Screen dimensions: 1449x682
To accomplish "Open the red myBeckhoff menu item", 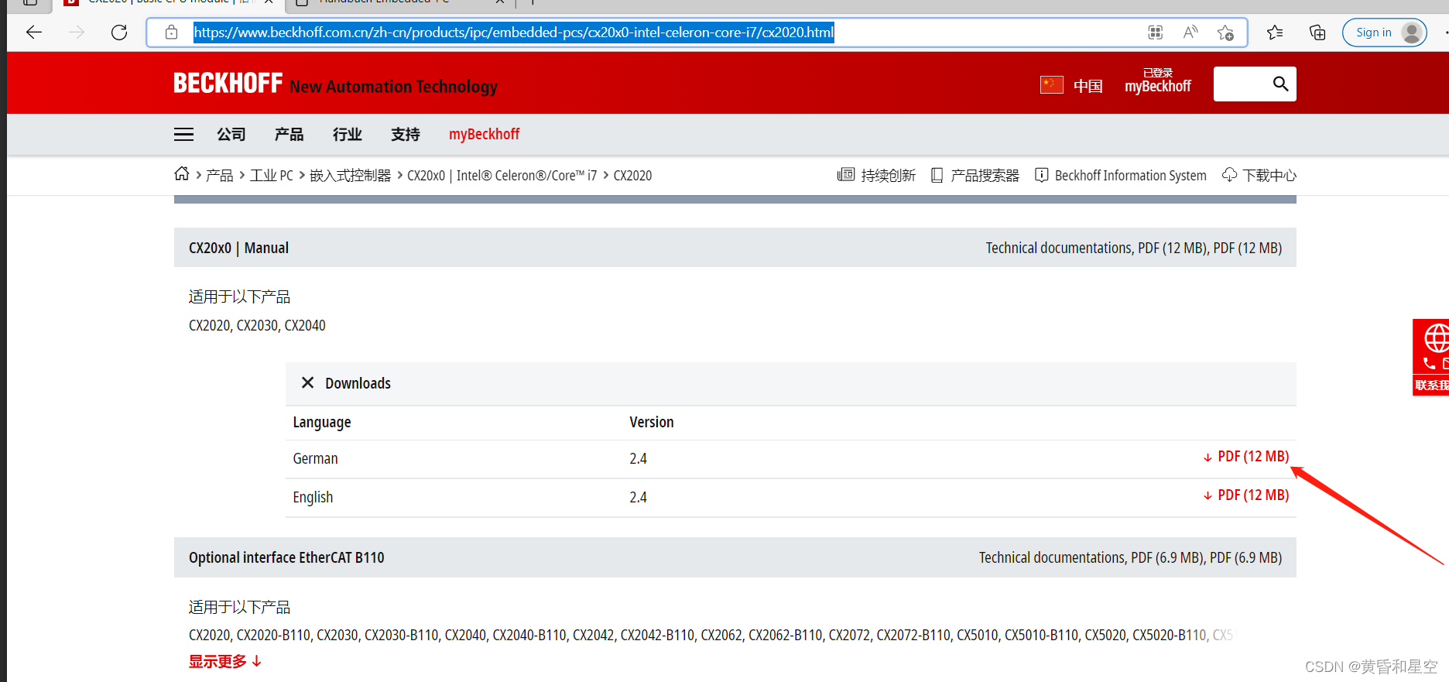I will [x=485, y=135].
